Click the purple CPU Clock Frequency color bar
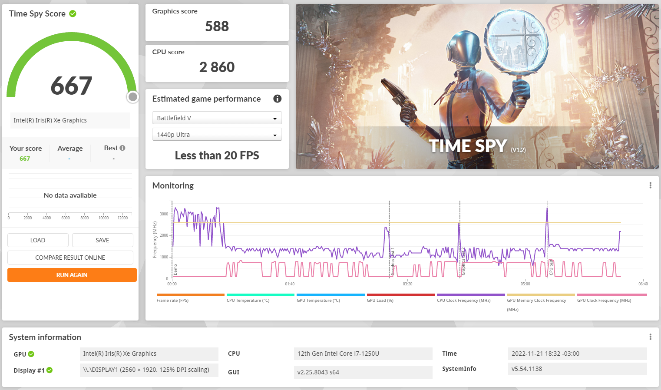 [471, 294]
